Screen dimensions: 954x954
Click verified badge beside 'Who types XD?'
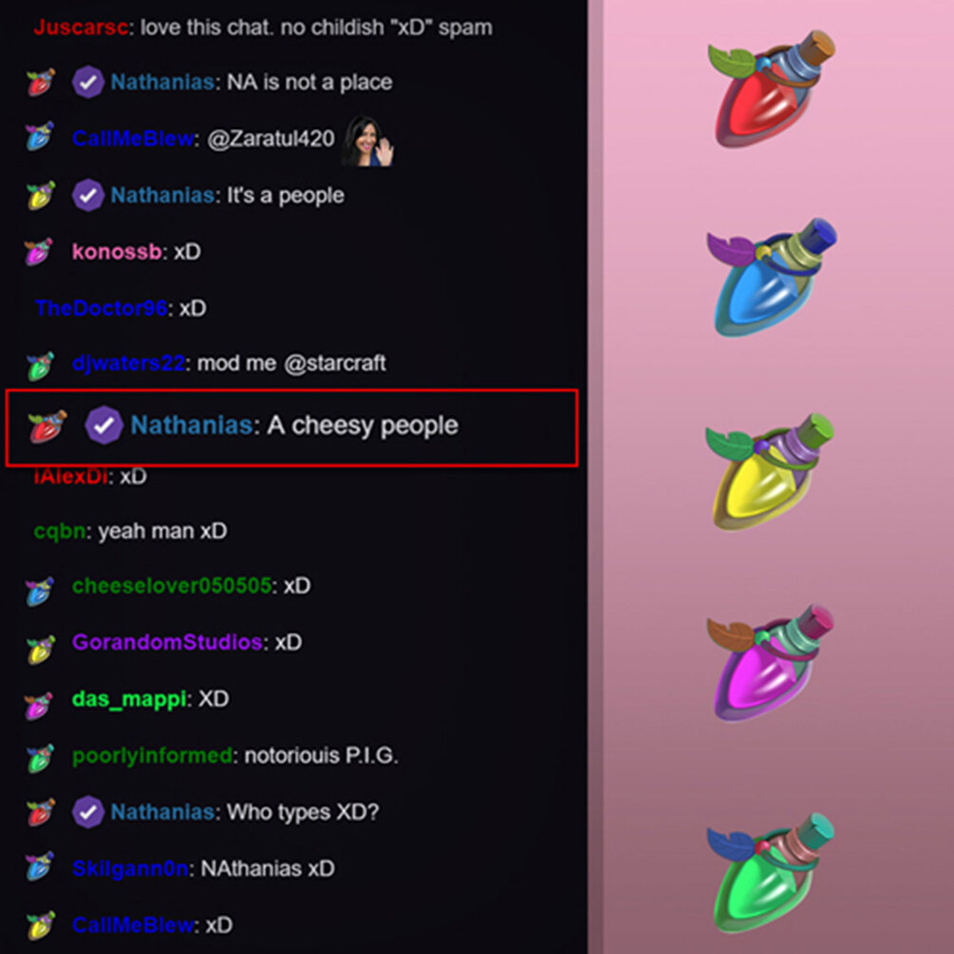pyautogui.click(x=88, y=812)
